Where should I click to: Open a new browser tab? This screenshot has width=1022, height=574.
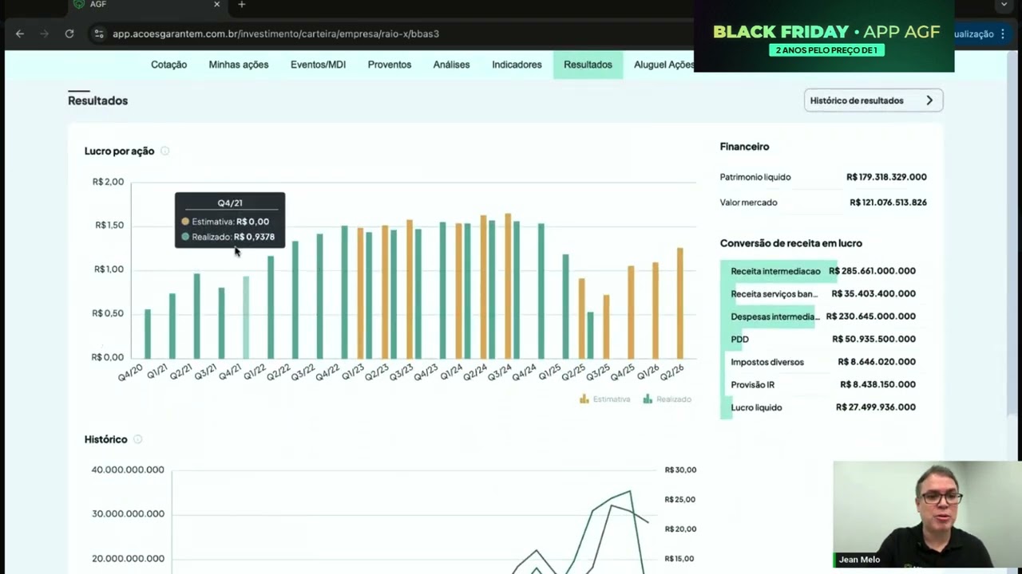tap(241, 5)
